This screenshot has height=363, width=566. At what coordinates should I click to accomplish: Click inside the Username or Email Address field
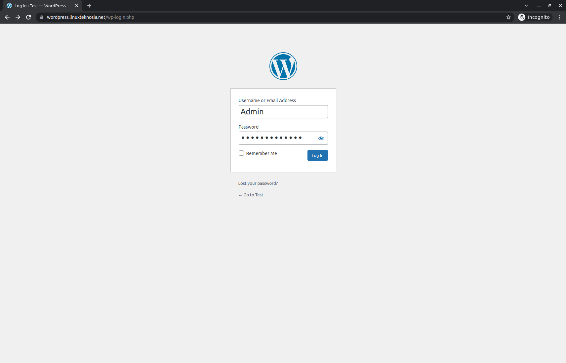tap(283, 112)
